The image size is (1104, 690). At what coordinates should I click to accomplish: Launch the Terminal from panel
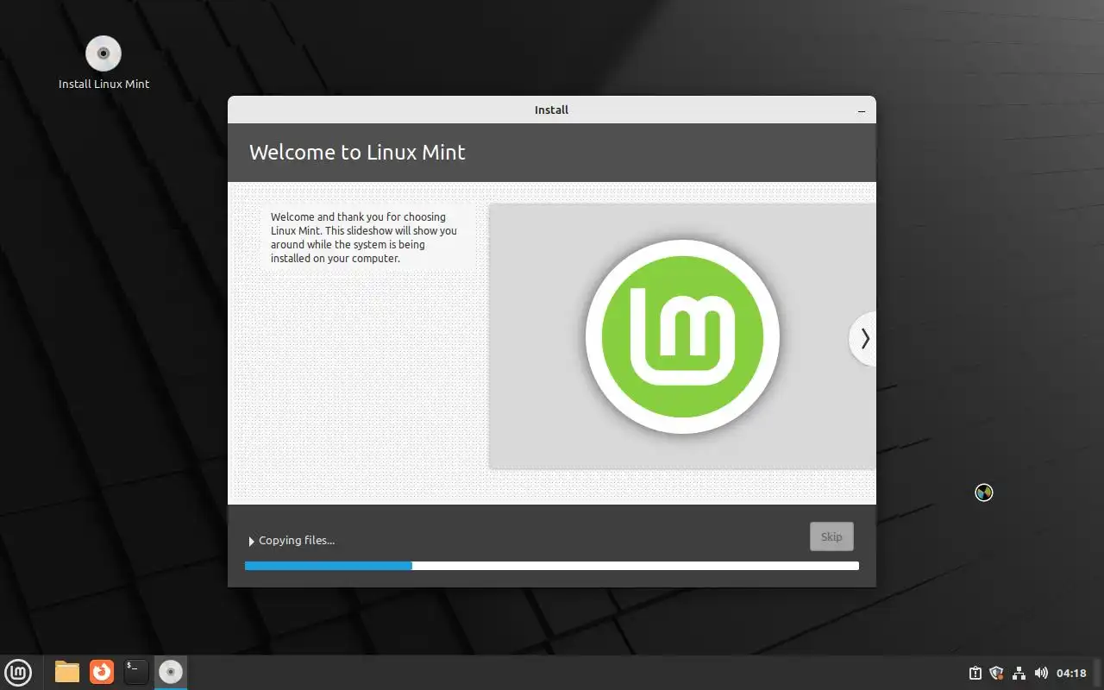click(x=136, y=672)
